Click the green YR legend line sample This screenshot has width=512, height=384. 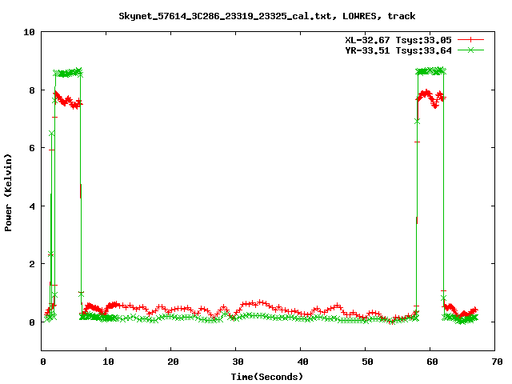pos(470,50)
